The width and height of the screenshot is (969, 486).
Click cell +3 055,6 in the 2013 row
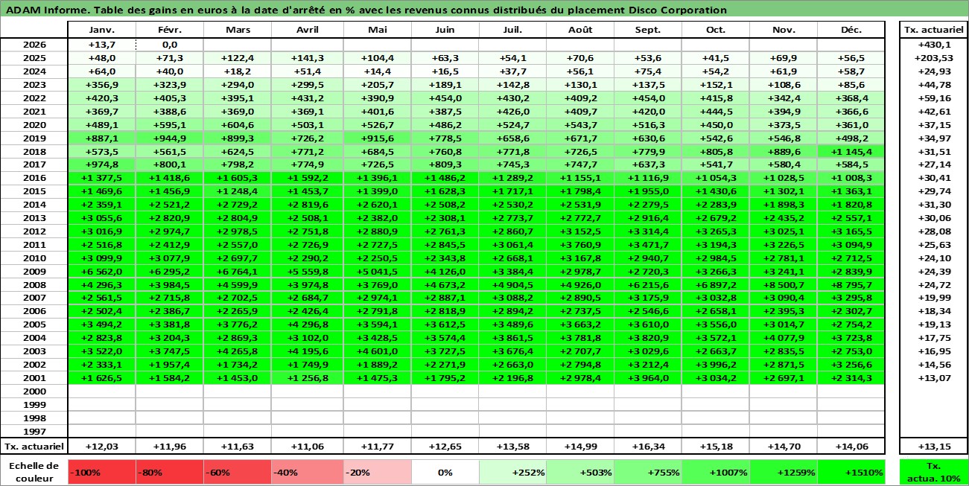[101, 218]
